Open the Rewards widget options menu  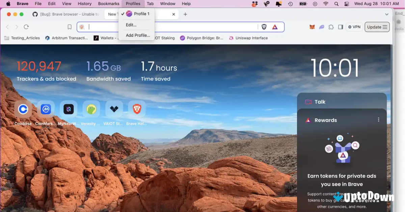tap(379, 119)
